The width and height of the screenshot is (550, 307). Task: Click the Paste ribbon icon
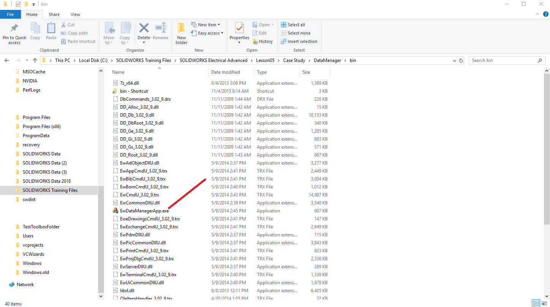tap(51, 28)
